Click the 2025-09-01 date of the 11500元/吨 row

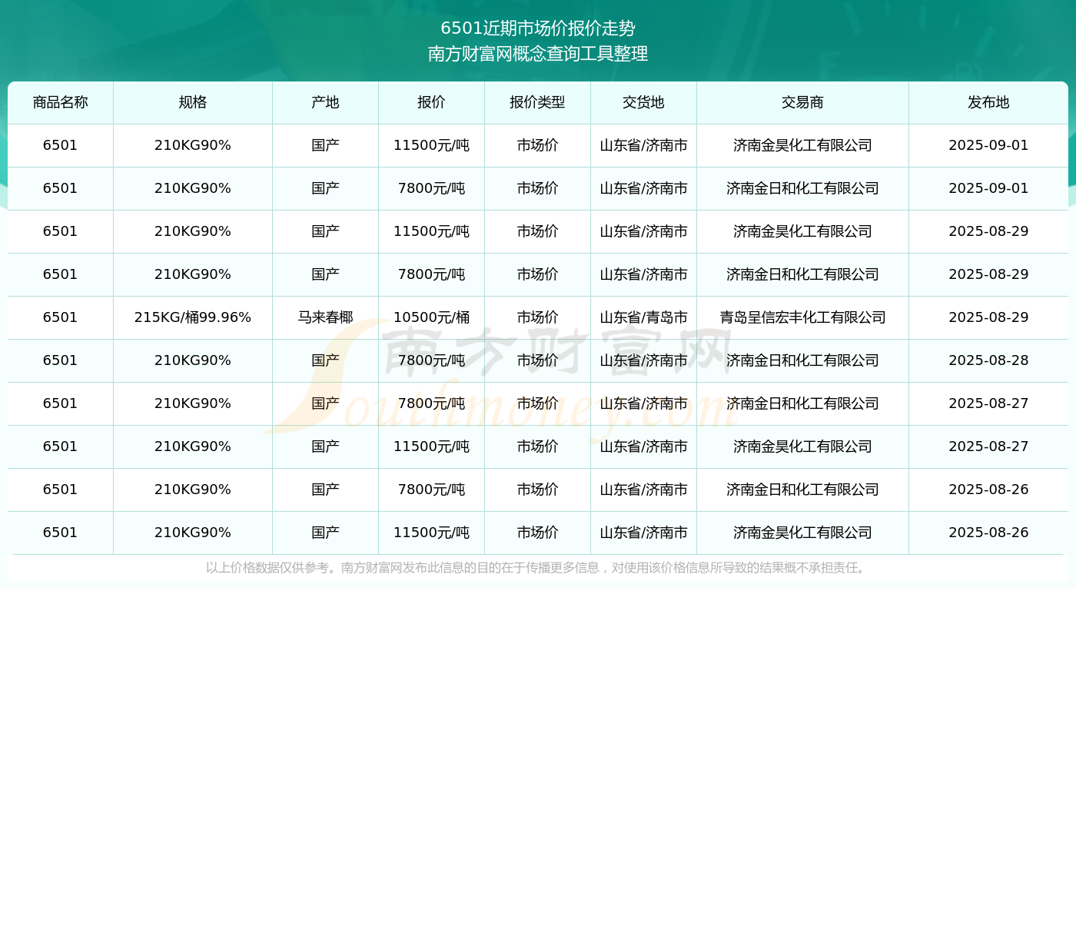coord(989,145)
